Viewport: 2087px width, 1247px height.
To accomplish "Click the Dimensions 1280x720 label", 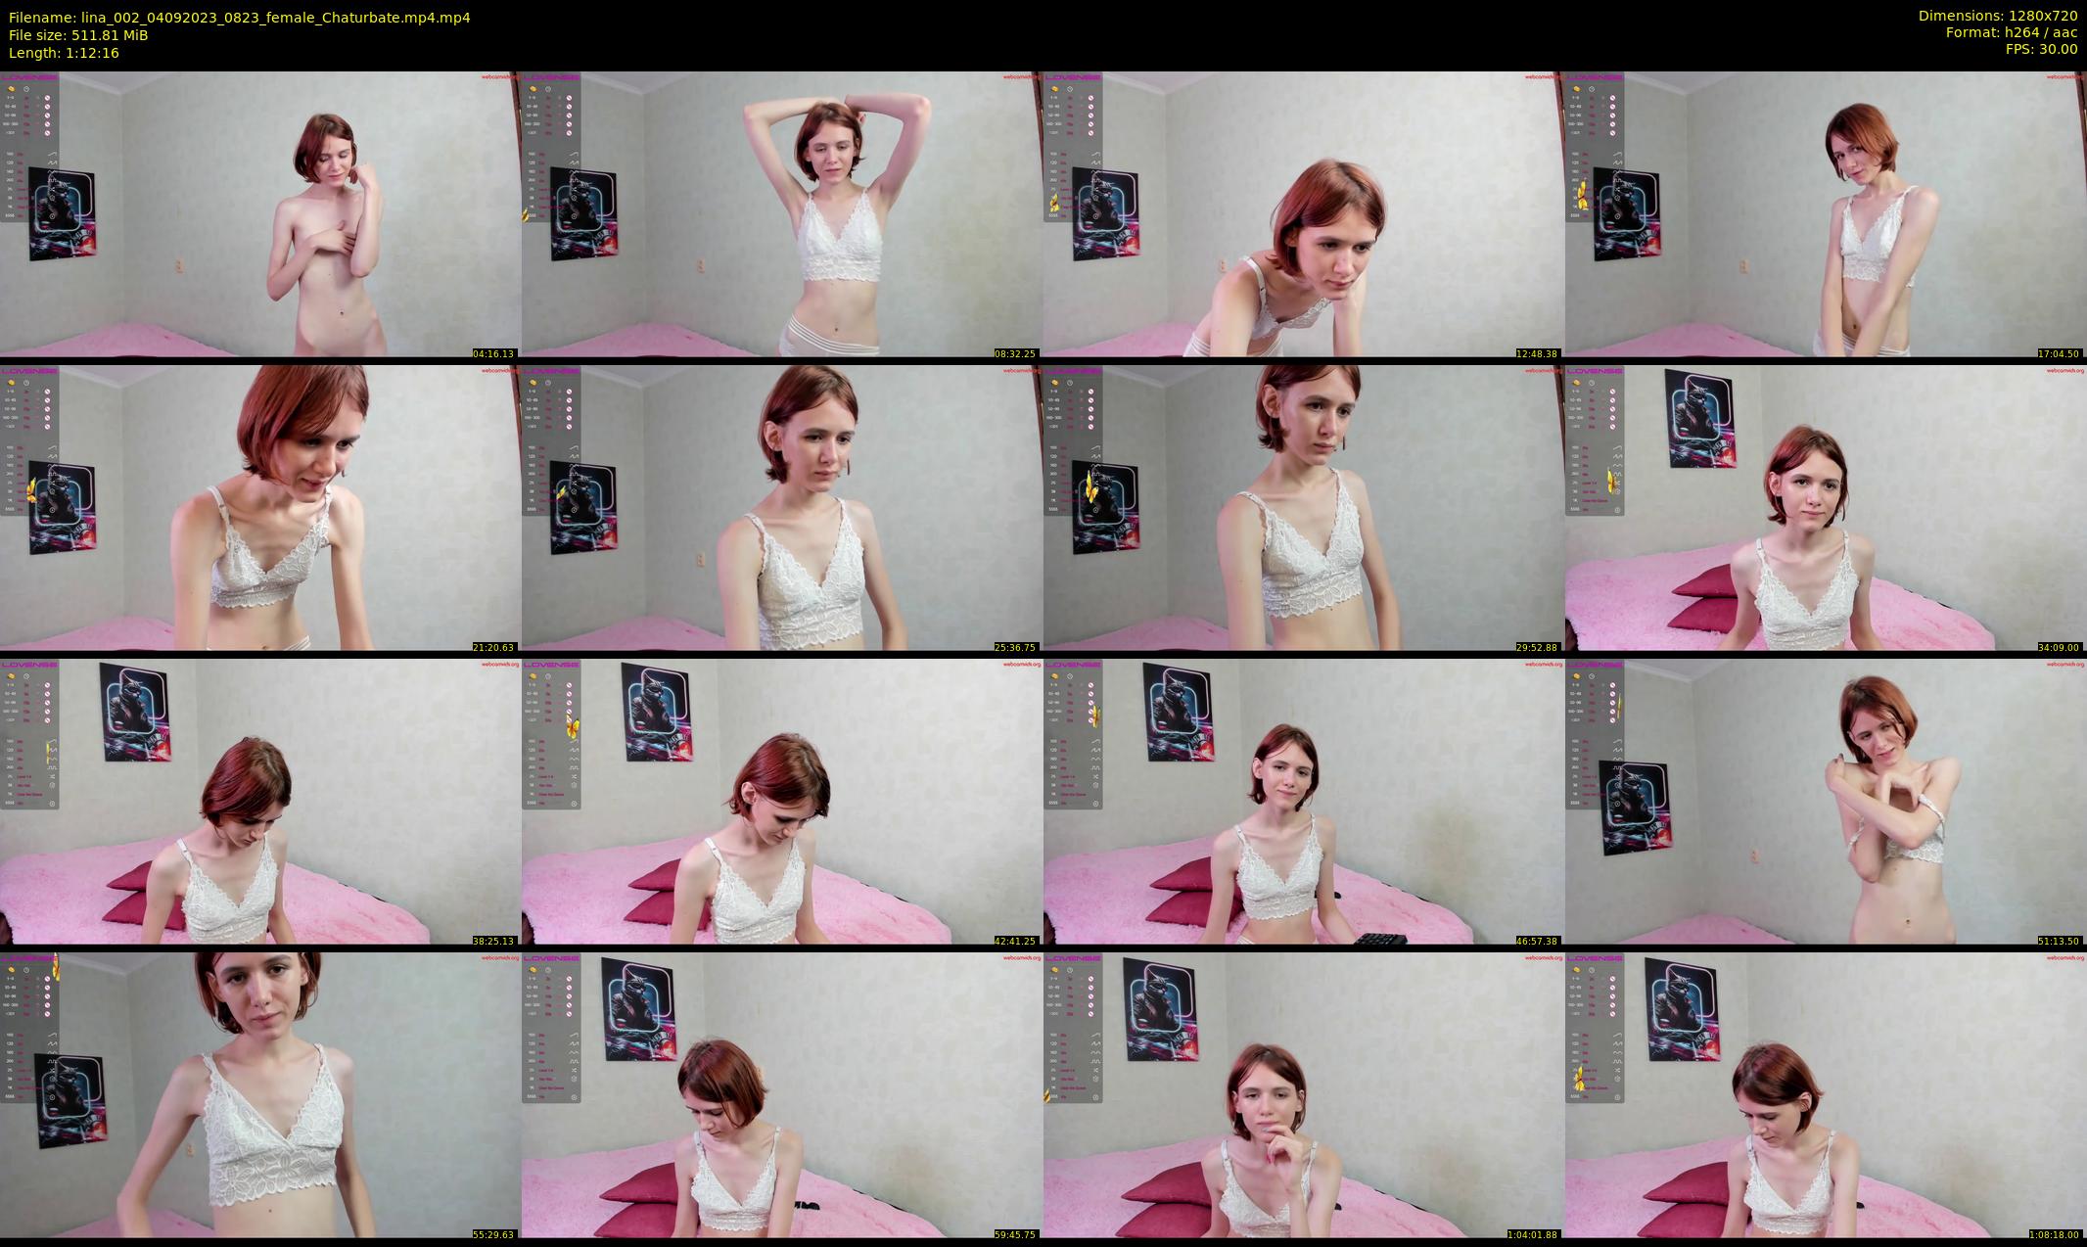I will pos(1997,16).
